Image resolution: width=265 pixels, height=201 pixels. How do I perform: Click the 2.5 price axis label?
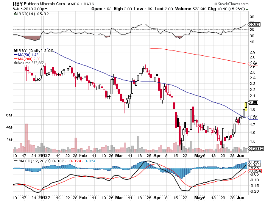(x=253, y=72)
